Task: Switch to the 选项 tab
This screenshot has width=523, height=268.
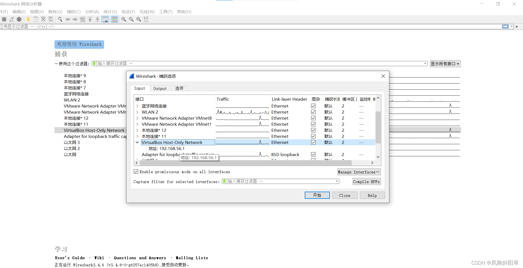Action: 179,89
